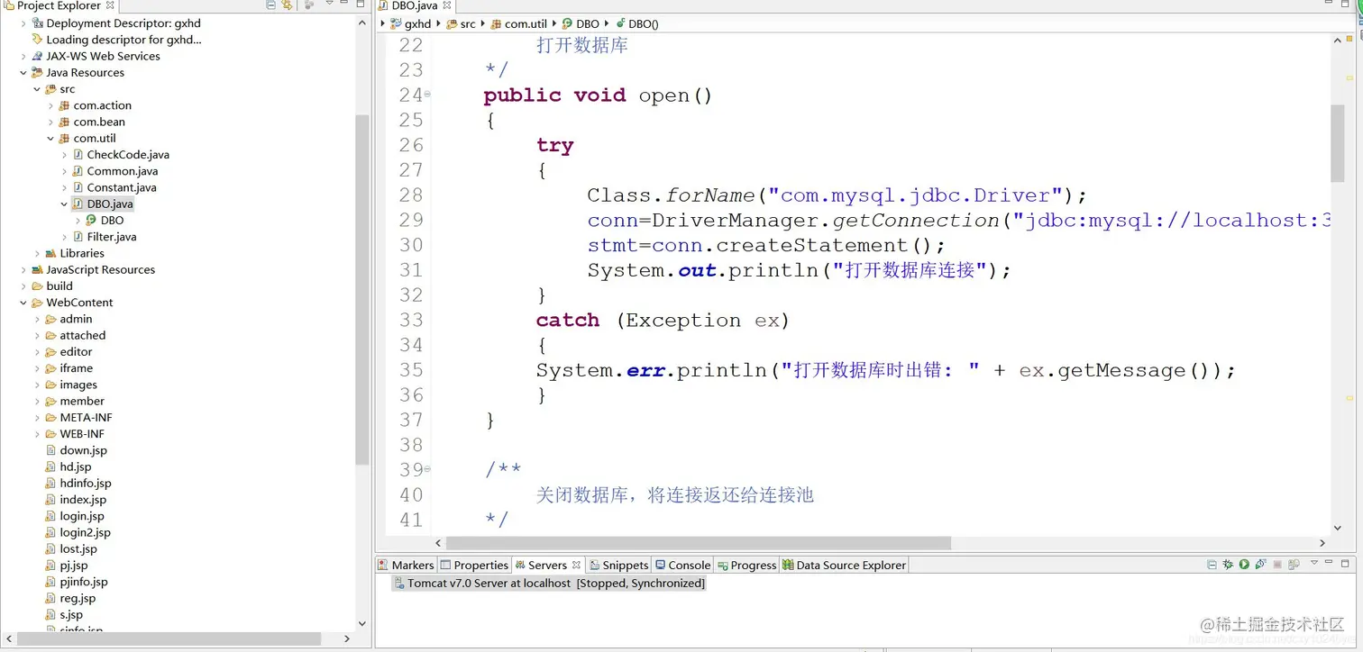Expand JavaScript Resources node
The width and height of the screenshot is (1363, 652).
[x=23, y=270]
